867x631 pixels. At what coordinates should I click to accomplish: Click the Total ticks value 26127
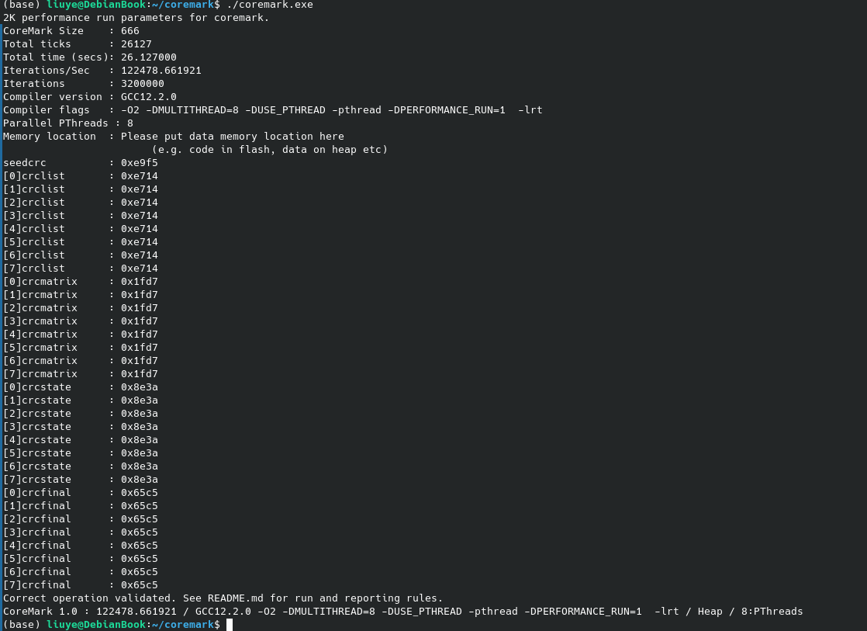[x=136, y=44]
